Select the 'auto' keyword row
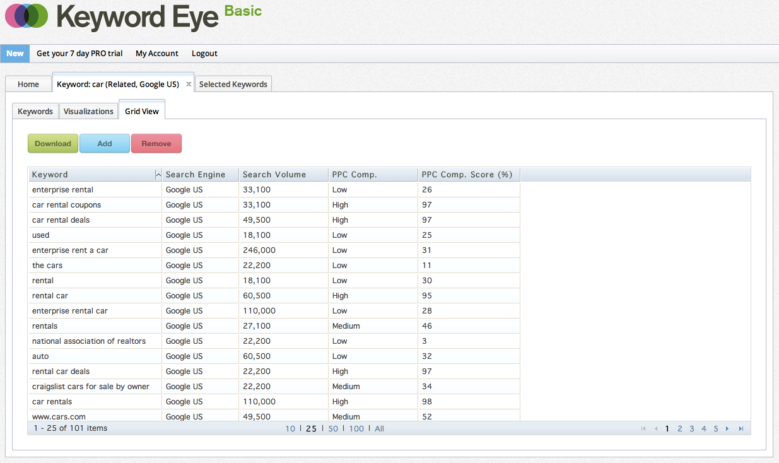Screen dimensions: 779x463 [274, 356]
